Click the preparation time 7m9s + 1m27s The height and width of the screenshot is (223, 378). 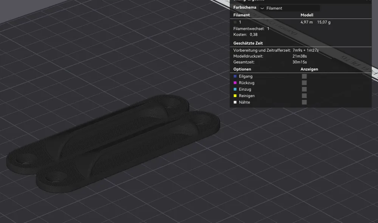[x=305, y=50]
